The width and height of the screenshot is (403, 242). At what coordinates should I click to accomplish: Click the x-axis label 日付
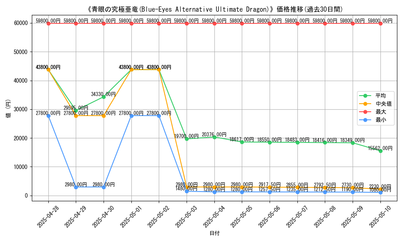pyautogui.click(x=215, y=233)
